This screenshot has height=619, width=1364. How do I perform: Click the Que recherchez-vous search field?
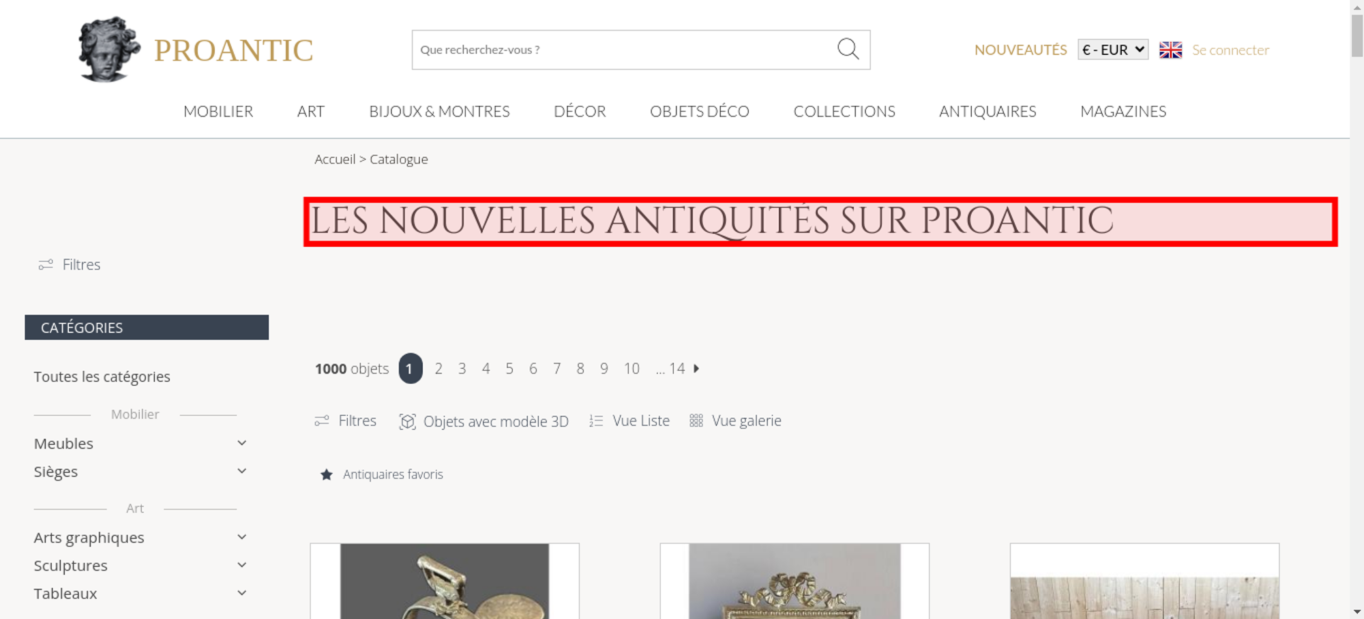(624, 50)
